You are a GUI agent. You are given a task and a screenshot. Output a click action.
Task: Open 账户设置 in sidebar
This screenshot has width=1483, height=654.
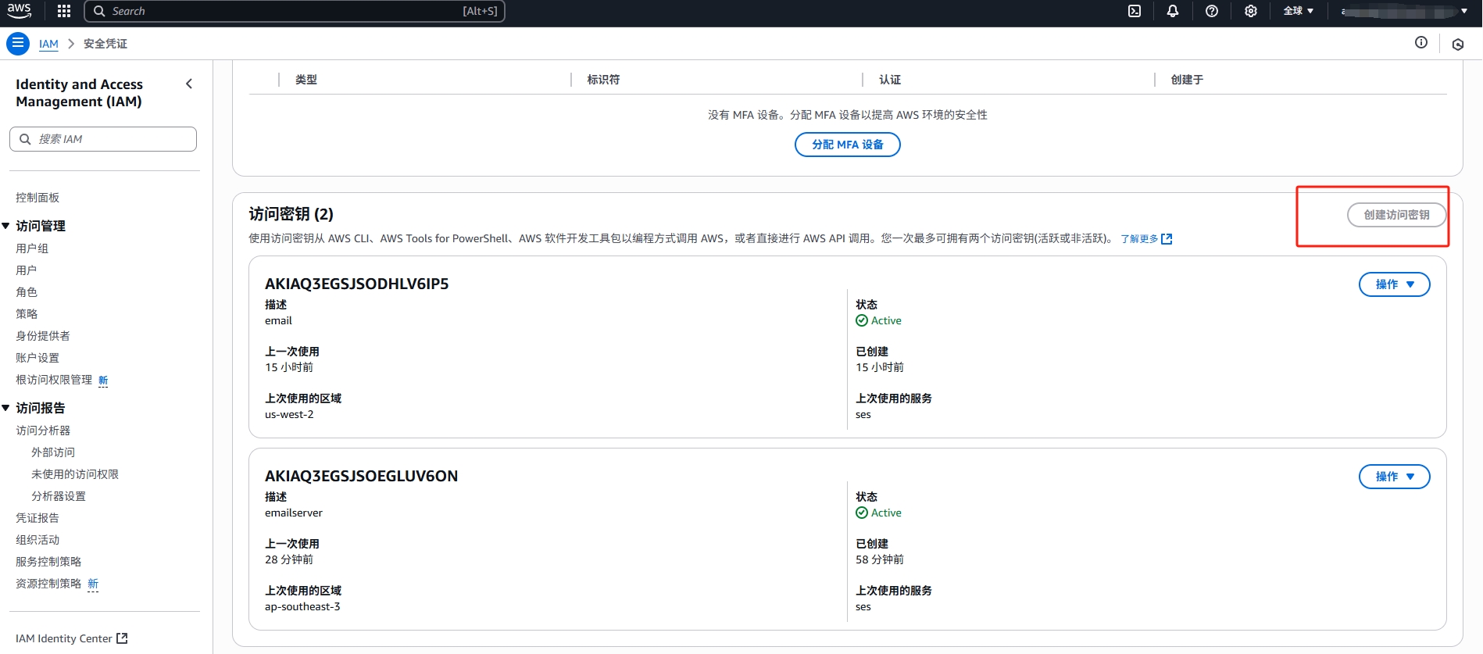point(38,358)
